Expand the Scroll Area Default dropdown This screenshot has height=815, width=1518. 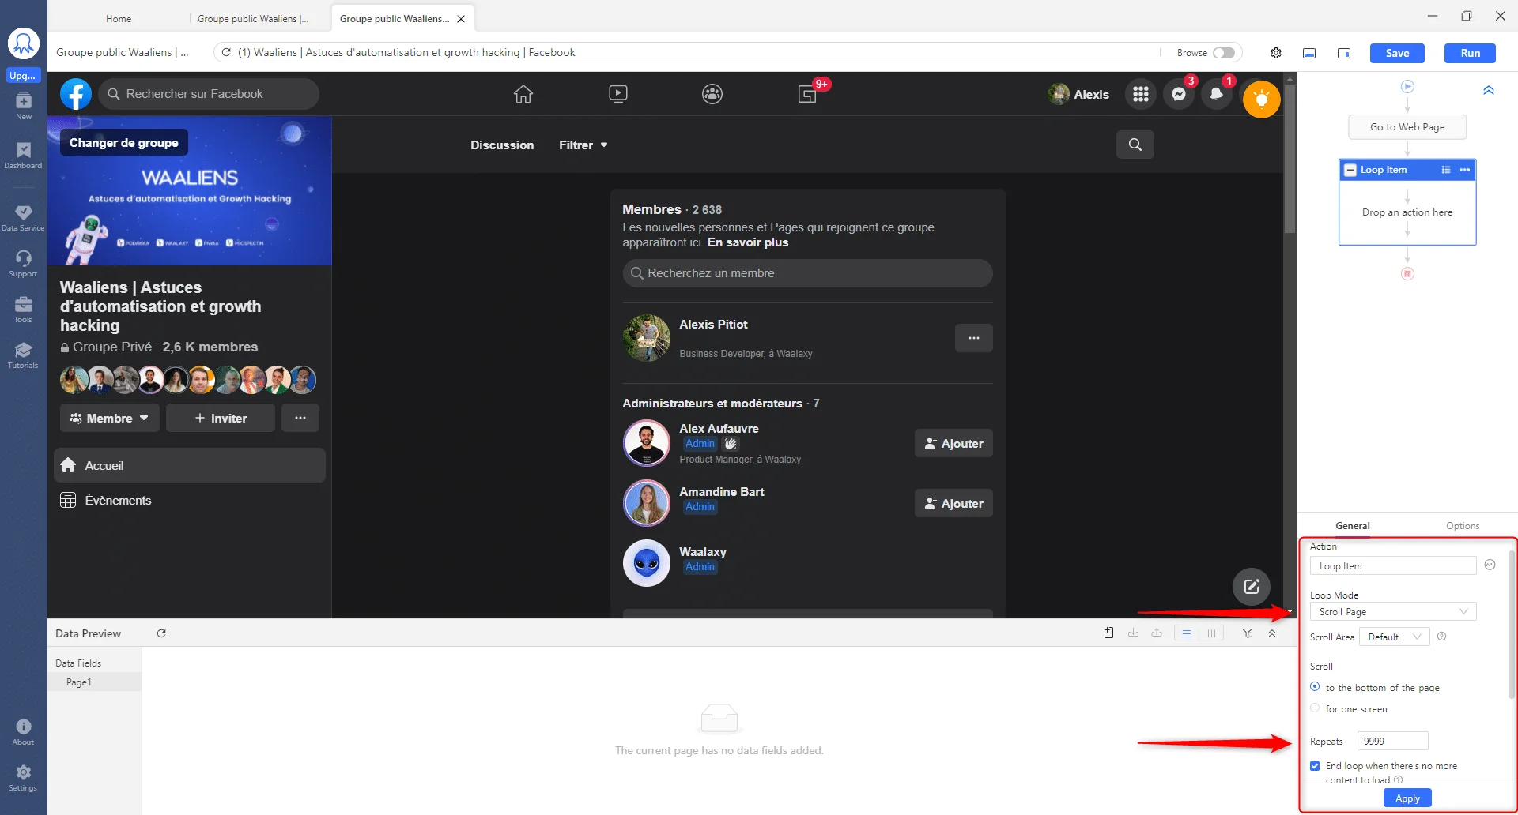click(x=1395, y=637)
